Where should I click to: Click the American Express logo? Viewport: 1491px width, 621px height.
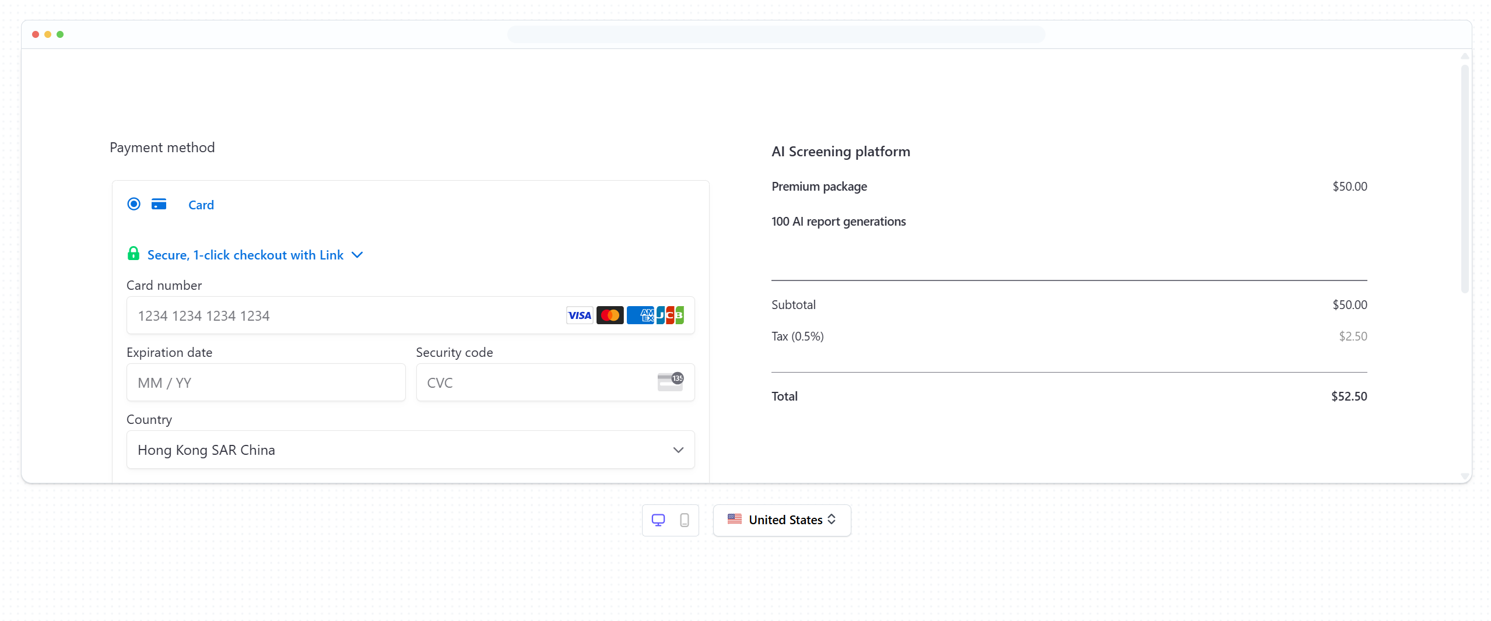pyautogui.click(x=640, y=315)
